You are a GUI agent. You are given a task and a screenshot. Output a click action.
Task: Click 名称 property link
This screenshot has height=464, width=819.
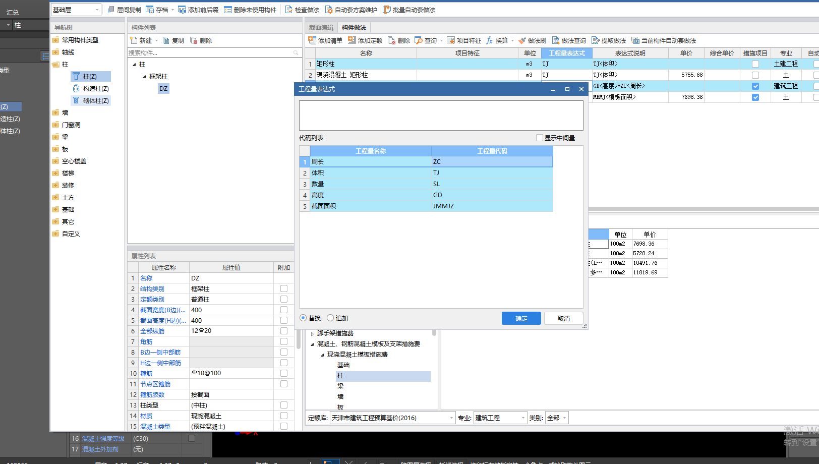pos(146,278)
